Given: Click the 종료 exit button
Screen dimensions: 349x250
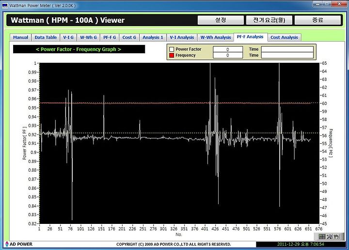Looking at the screenshot, I should [x=317, y=20].
